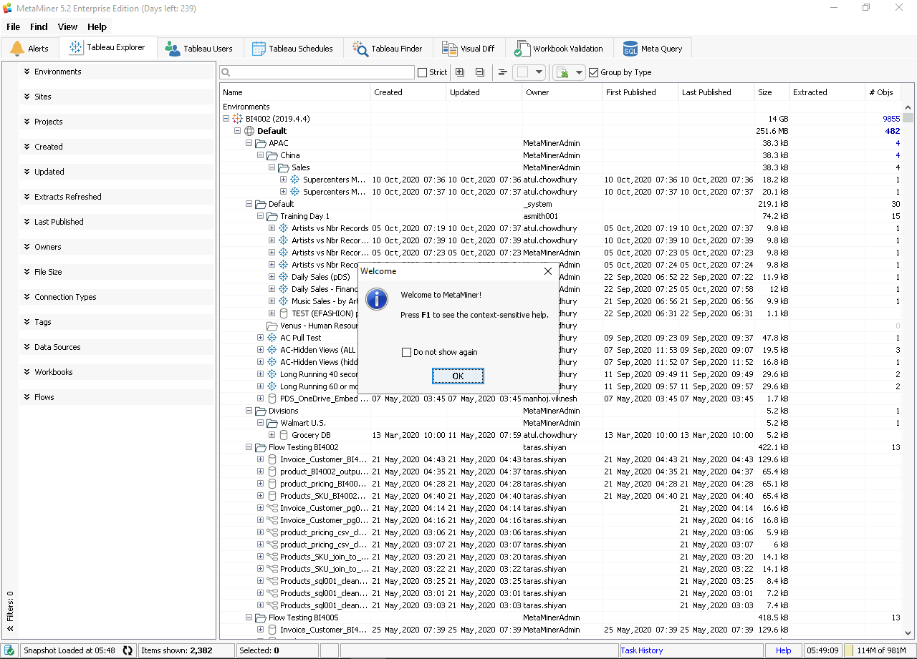Click the Help button in status bar
The width and height of the screenshot is (917, 659).
[783, 650]
